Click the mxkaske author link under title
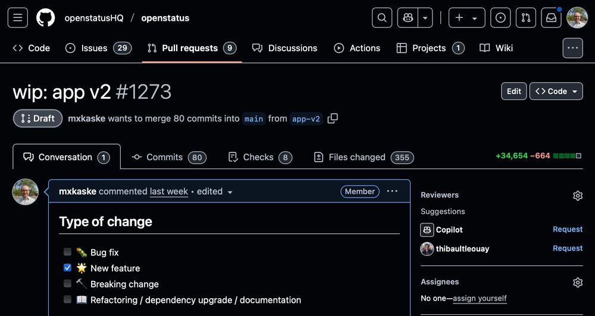The width and height of the screenshot is (595, 316). pos(86,118)
